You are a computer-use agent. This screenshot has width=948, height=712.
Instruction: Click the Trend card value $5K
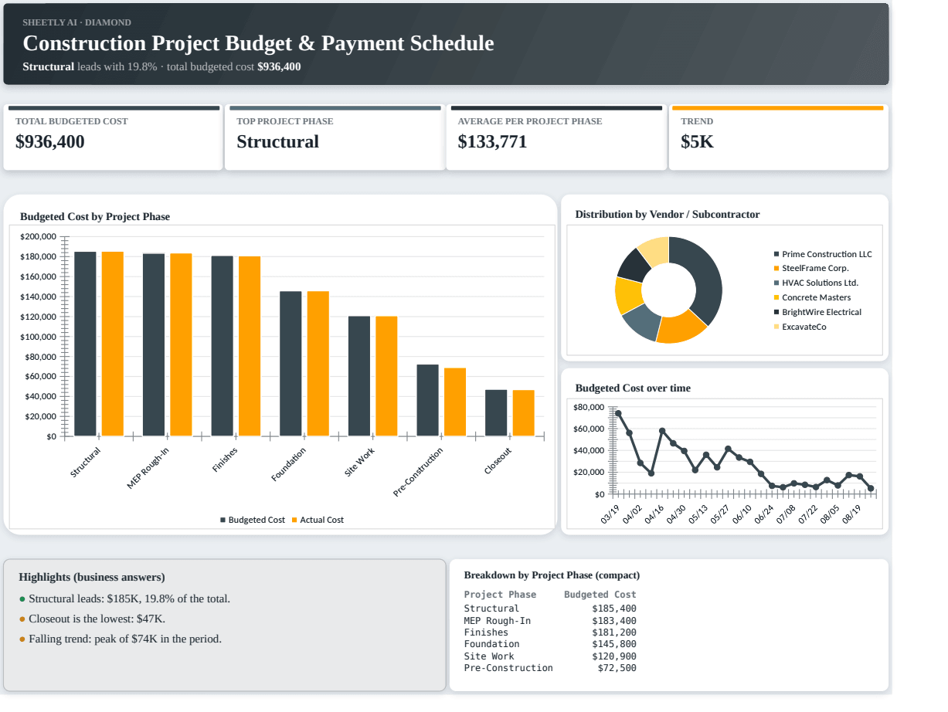697,142
